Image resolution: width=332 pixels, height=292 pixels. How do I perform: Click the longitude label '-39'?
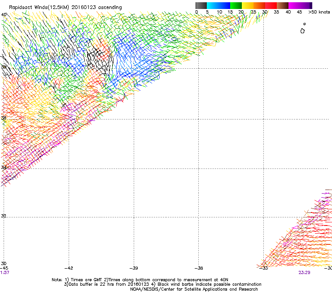[x=134, y=268]
